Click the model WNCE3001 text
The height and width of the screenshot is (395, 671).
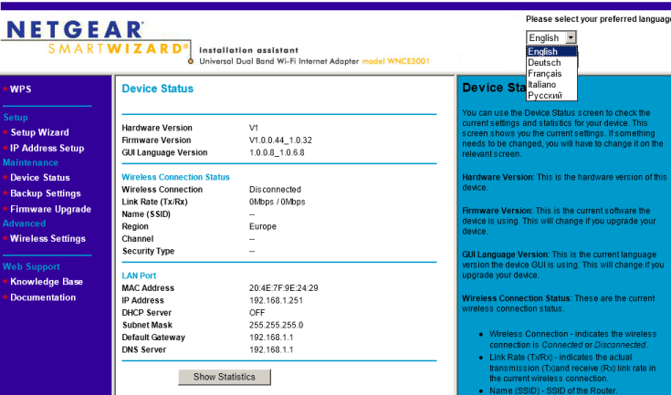pos(395,61)
